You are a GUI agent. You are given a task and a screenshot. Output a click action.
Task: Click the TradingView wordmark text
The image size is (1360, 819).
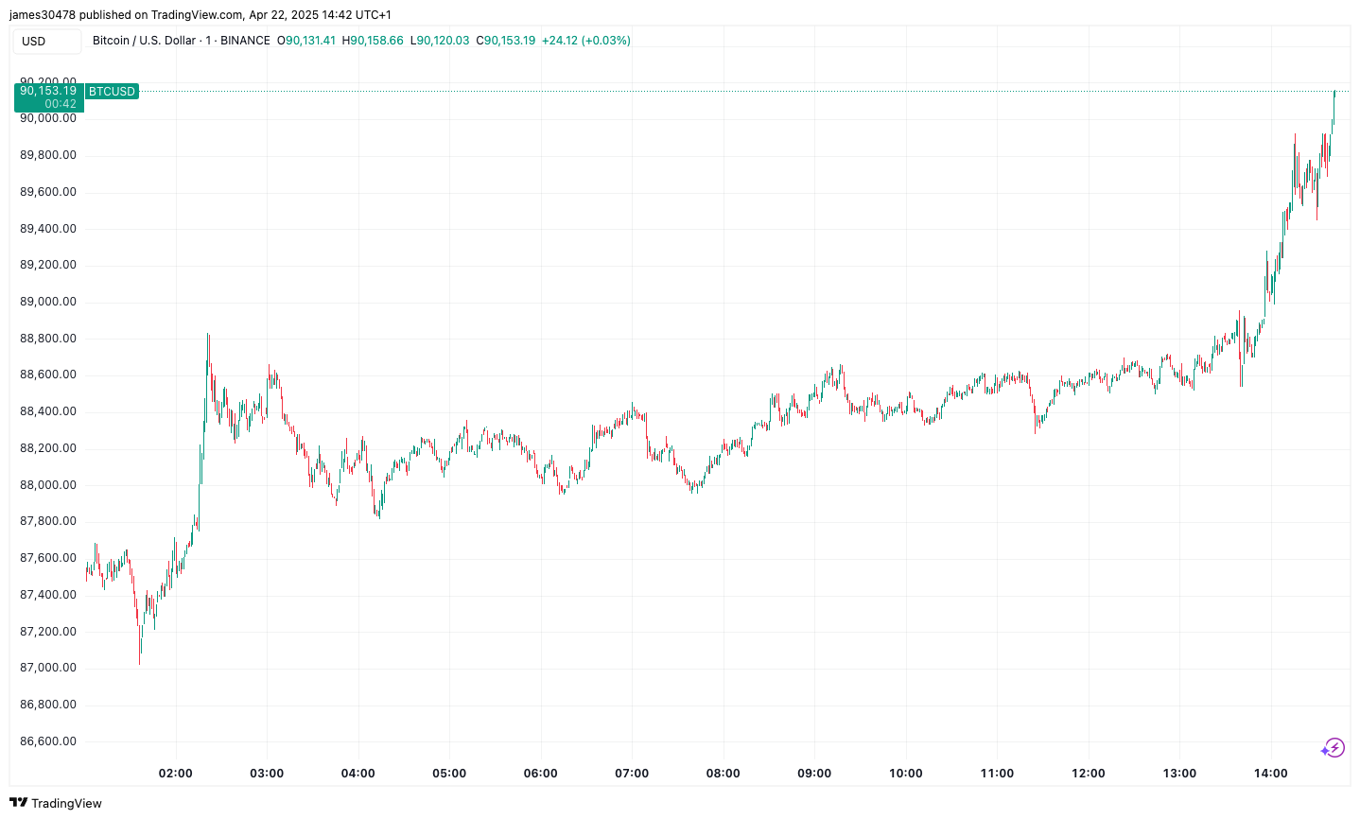coord(66,803)
